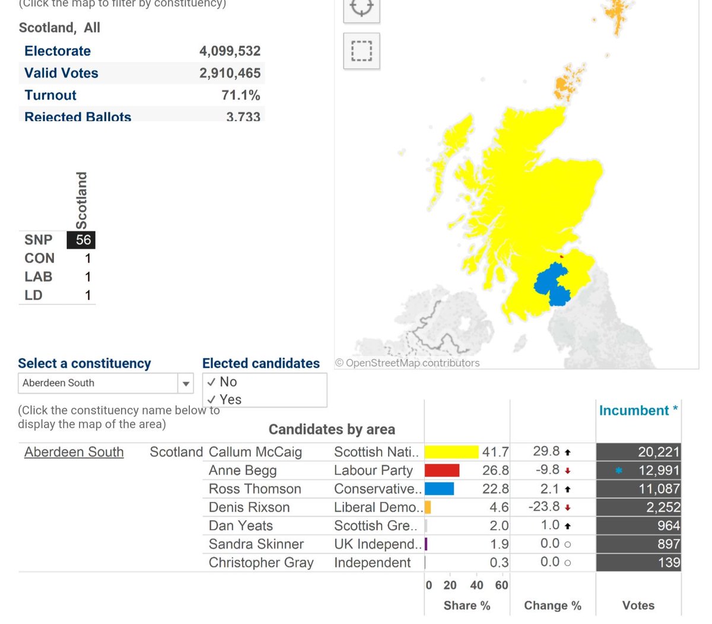
Task: Click the red Labour share bar
Action: [x=442, y=470]
